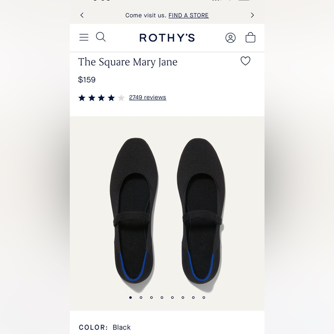Click the ROTHY'S logo
Viewport: 334px width, 334px height.
click(x=167, y=38)
